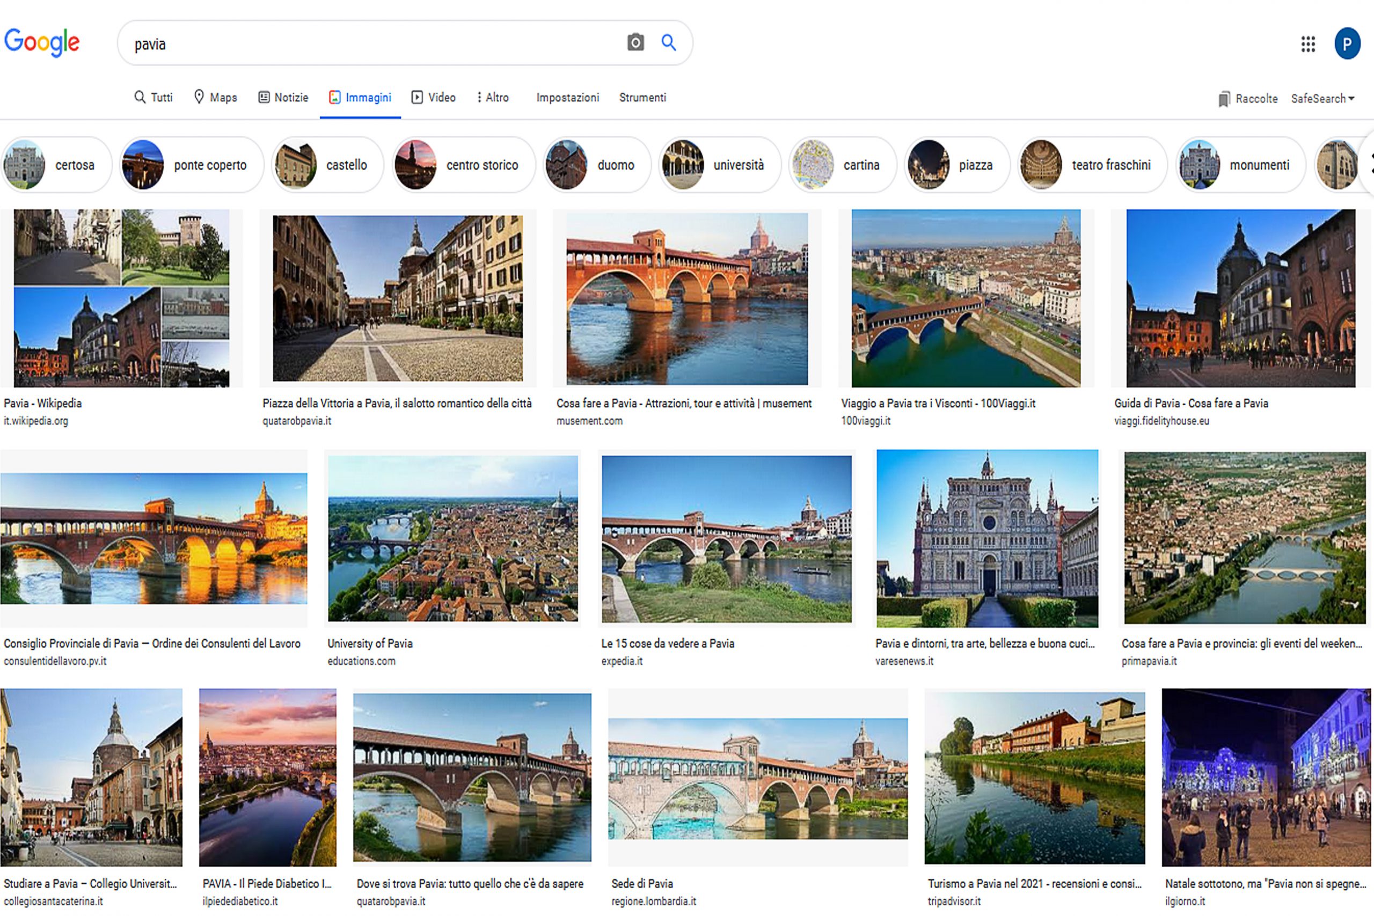Filter by castello chip
1374x916 pixels.
328,165
